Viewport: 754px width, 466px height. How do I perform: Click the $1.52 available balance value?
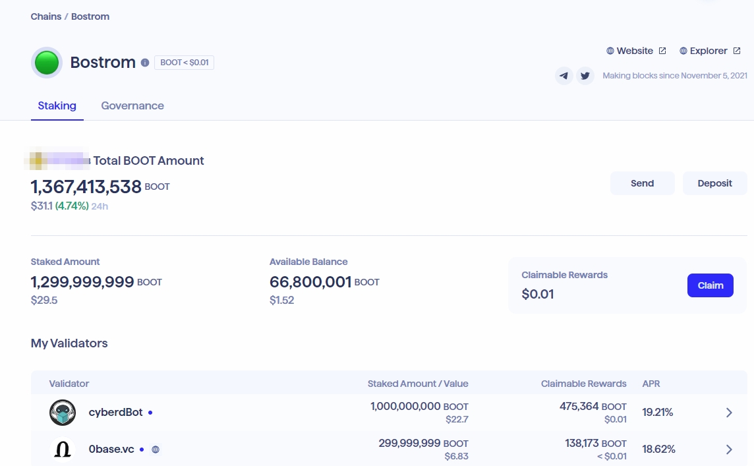click(x=282, y=301)
